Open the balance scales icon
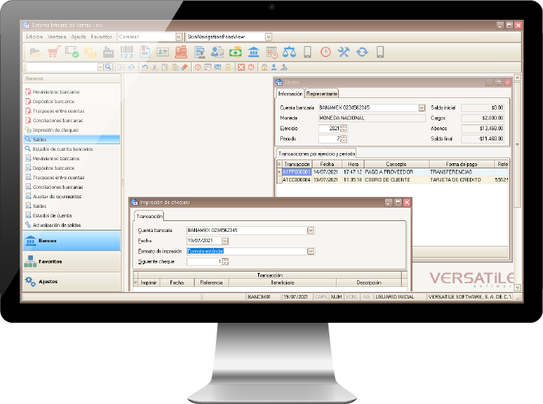 [x=290, y=52]
